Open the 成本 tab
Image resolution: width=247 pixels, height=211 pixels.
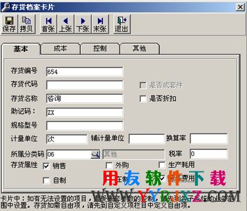60,48
